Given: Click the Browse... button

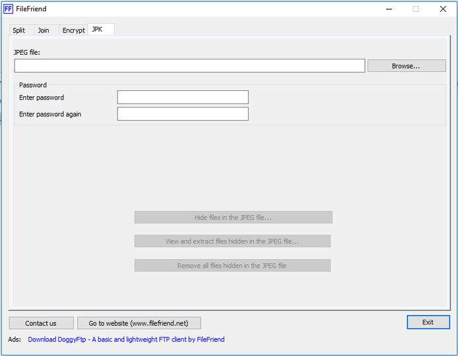Looking at the screenshot, I should (x=406, y=66).
